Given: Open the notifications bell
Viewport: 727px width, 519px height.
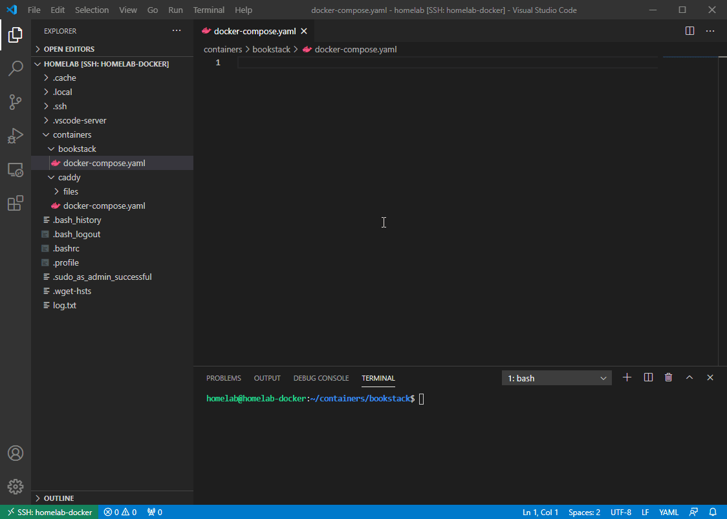Looking at the screenshot, I should point(713,512).
